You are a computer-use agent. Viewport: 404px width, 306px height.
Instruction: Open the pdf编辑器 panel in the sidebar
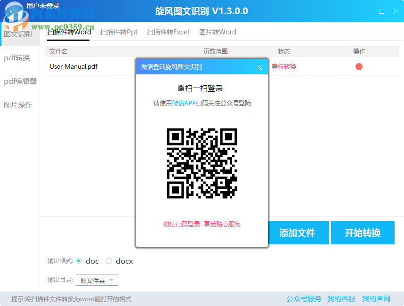[19, 81]
